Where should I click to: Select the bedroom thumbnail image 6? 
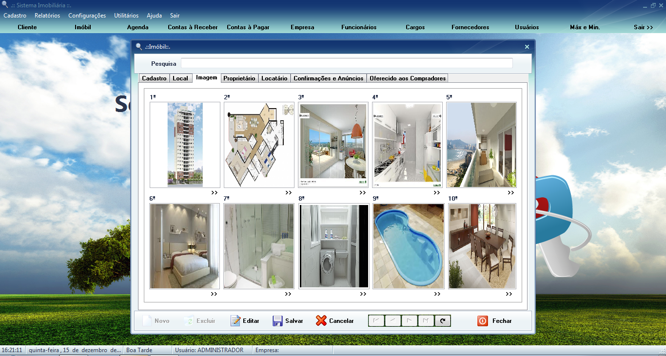(x=185, y=246)
